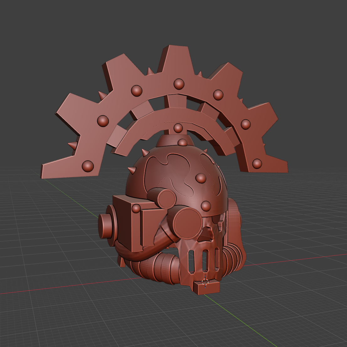The height and width of the screenshot is (347, 347).
Task: Click the small rectangular block under helmet chin
Action: pyautogui.click(x=206, y=287)
